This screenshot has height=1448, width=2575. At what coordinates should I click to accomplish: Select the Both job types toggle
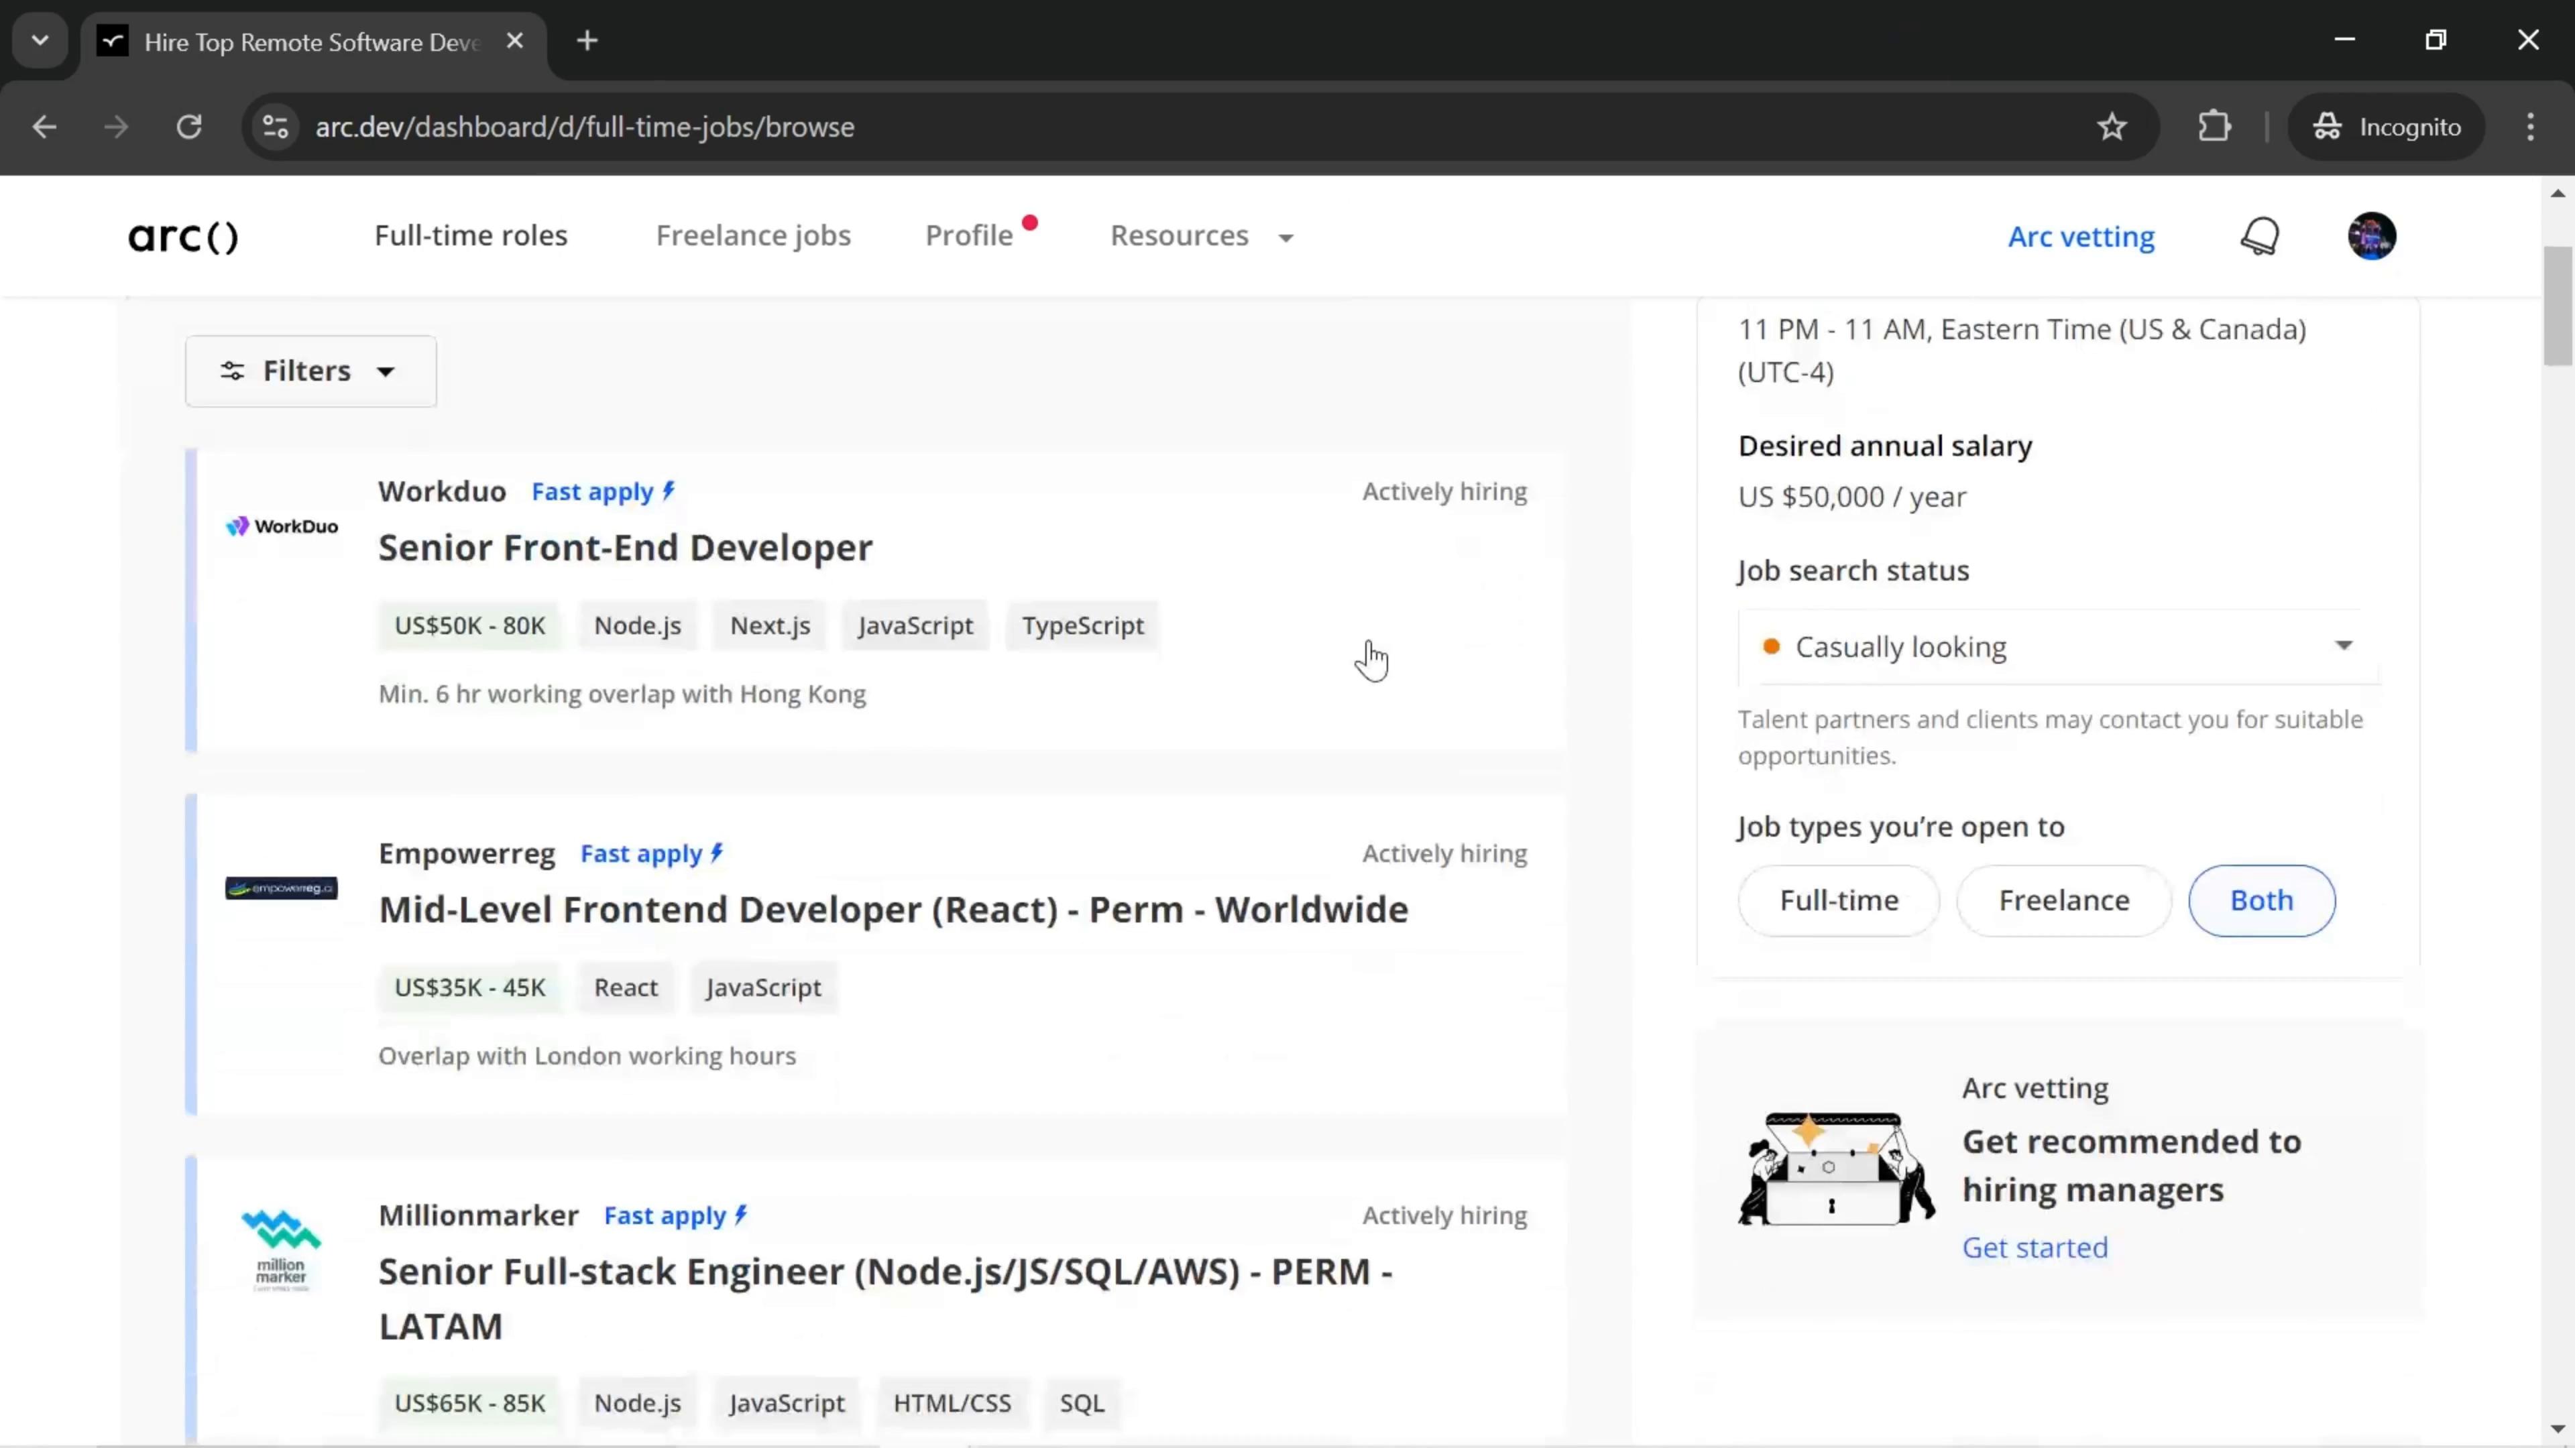tap(2262, 900)
